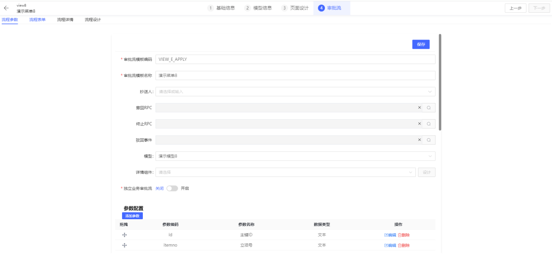Image resolution: width=552 pixels, height=265 pixels.
Task: Click the 保存 button
Action: [421, 44]
